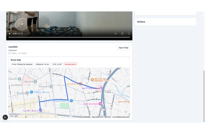Click the Work-Den Hotel pink marker
Image resolution: width=205 pixels, height=136 pixels.
click(x=100, y=104)
